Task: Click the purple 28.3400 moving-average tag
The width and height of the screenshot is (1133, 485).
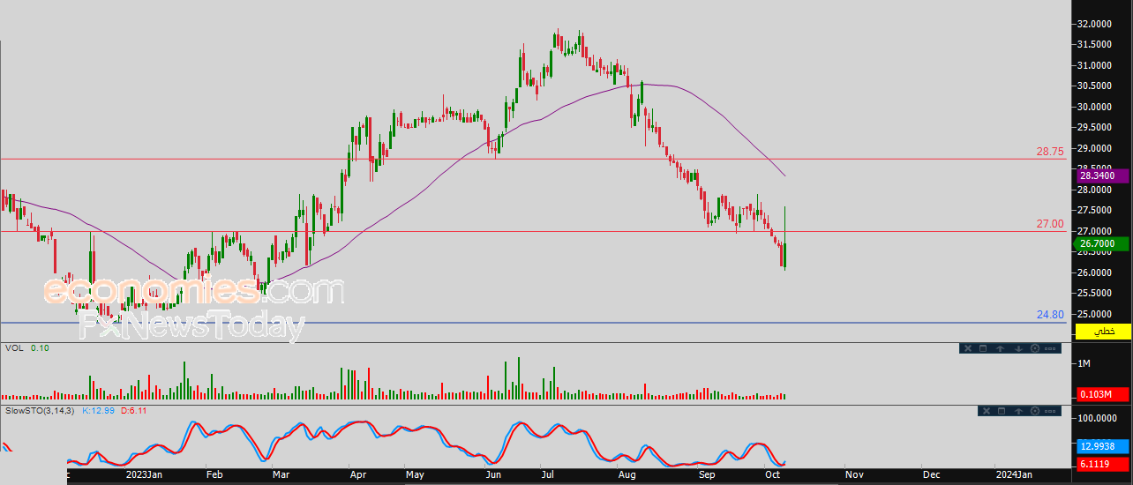Action: 1102,176
